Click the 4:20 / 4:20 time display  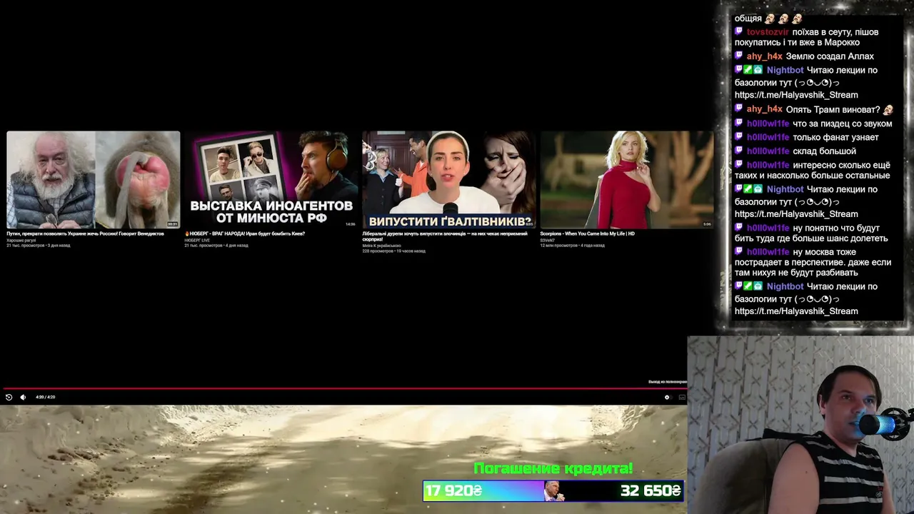[45, 397]
